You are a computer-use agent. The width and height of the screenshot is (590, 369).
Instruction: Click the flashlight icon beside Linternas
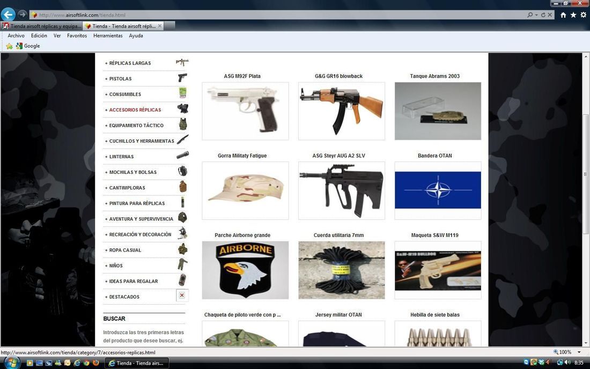tap(182, 155)
